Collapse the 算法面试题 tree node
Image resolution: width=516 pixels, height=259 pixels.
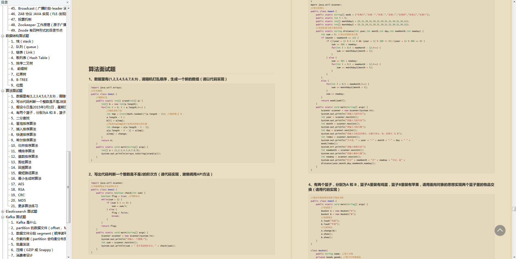pos(3,91)
